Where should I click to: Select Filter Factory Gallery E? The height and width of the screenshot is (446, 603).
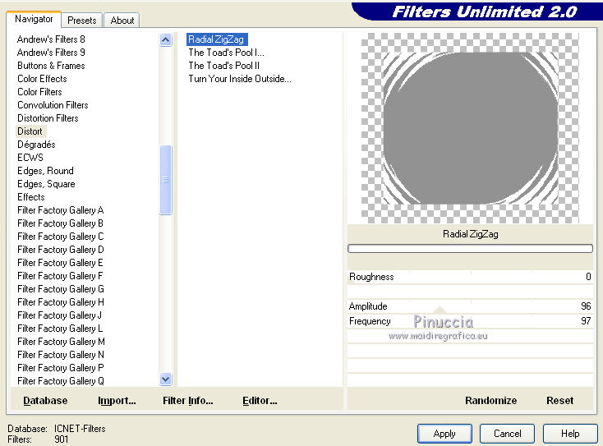pos(60,262)
